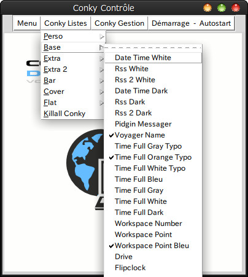This screenshot has width=248, height=277.
Task: Expand the Extra 2 submenu
Action: [x=73, y=69]
